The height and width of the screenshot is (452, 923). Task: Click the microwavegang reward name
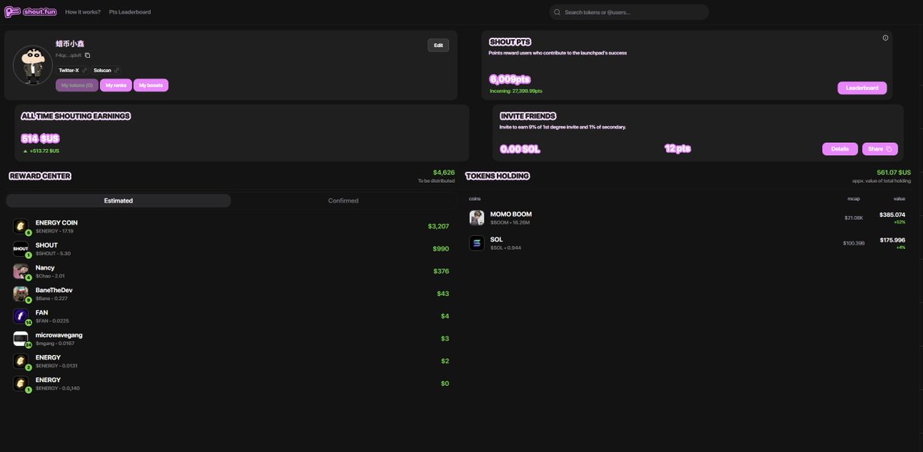(58, 335)
